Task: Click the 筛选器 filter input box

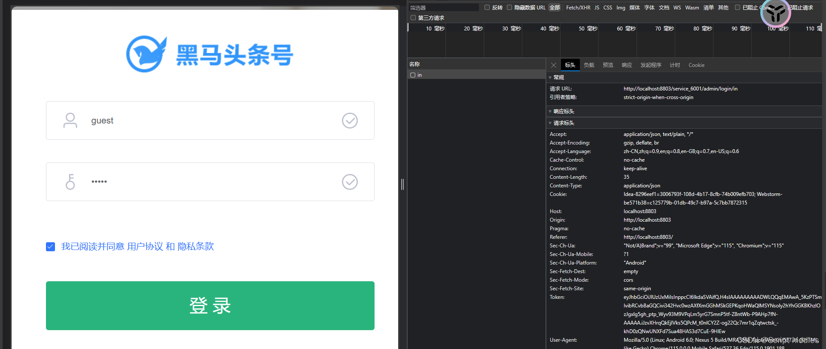Action: [x=443, y=8]
